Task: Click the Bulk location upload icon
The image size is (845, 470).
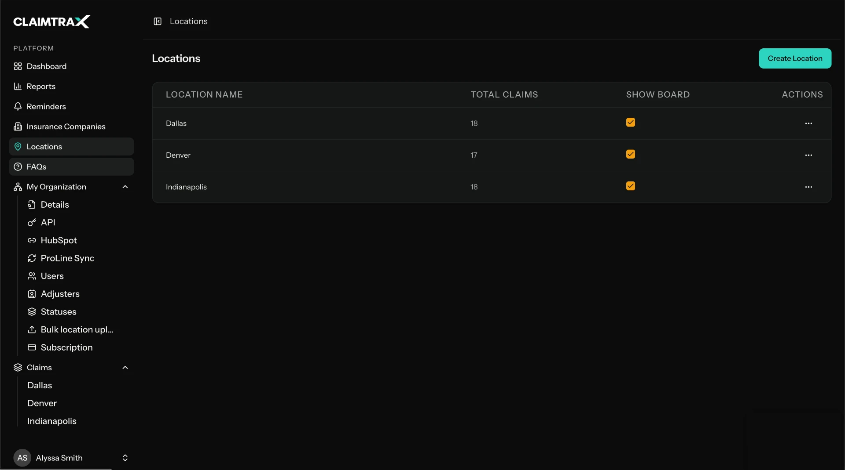Action: (x=32, y=329)
